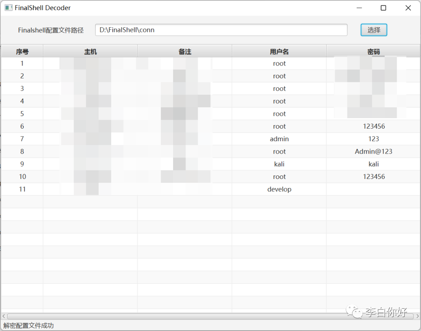Click the 用户名 column header
Screen dimensions: 421x331
tap(279, 51)
